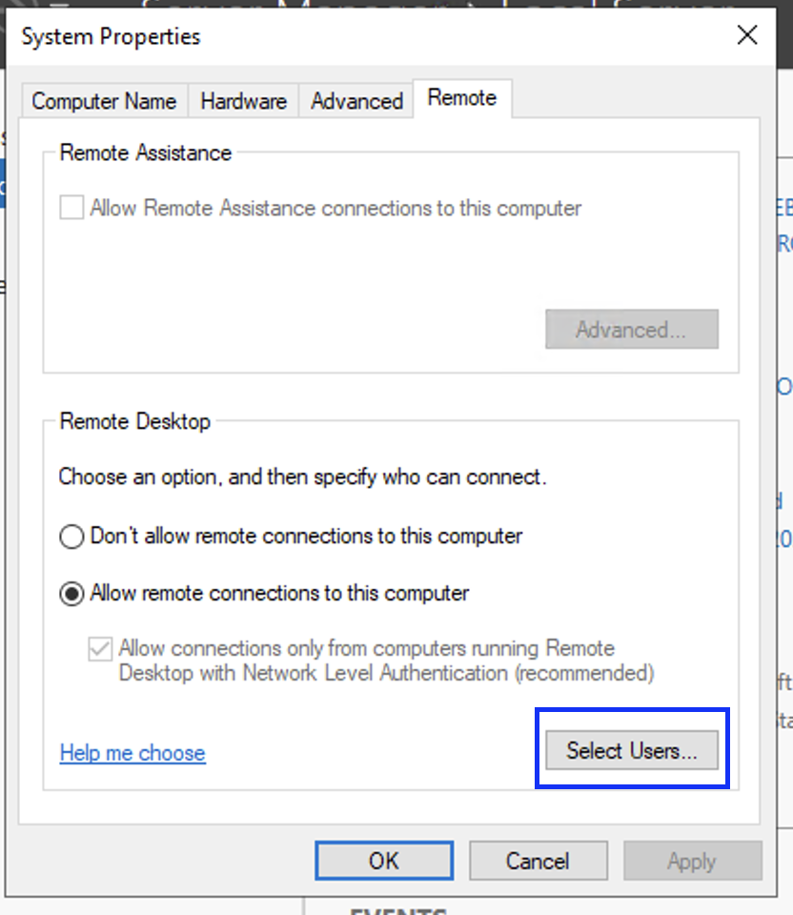Click the Apply button
793x915 pixels.
coord(692,861)
